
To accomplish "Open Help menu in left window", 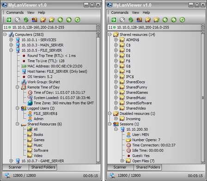I will (x=42, y=12).
